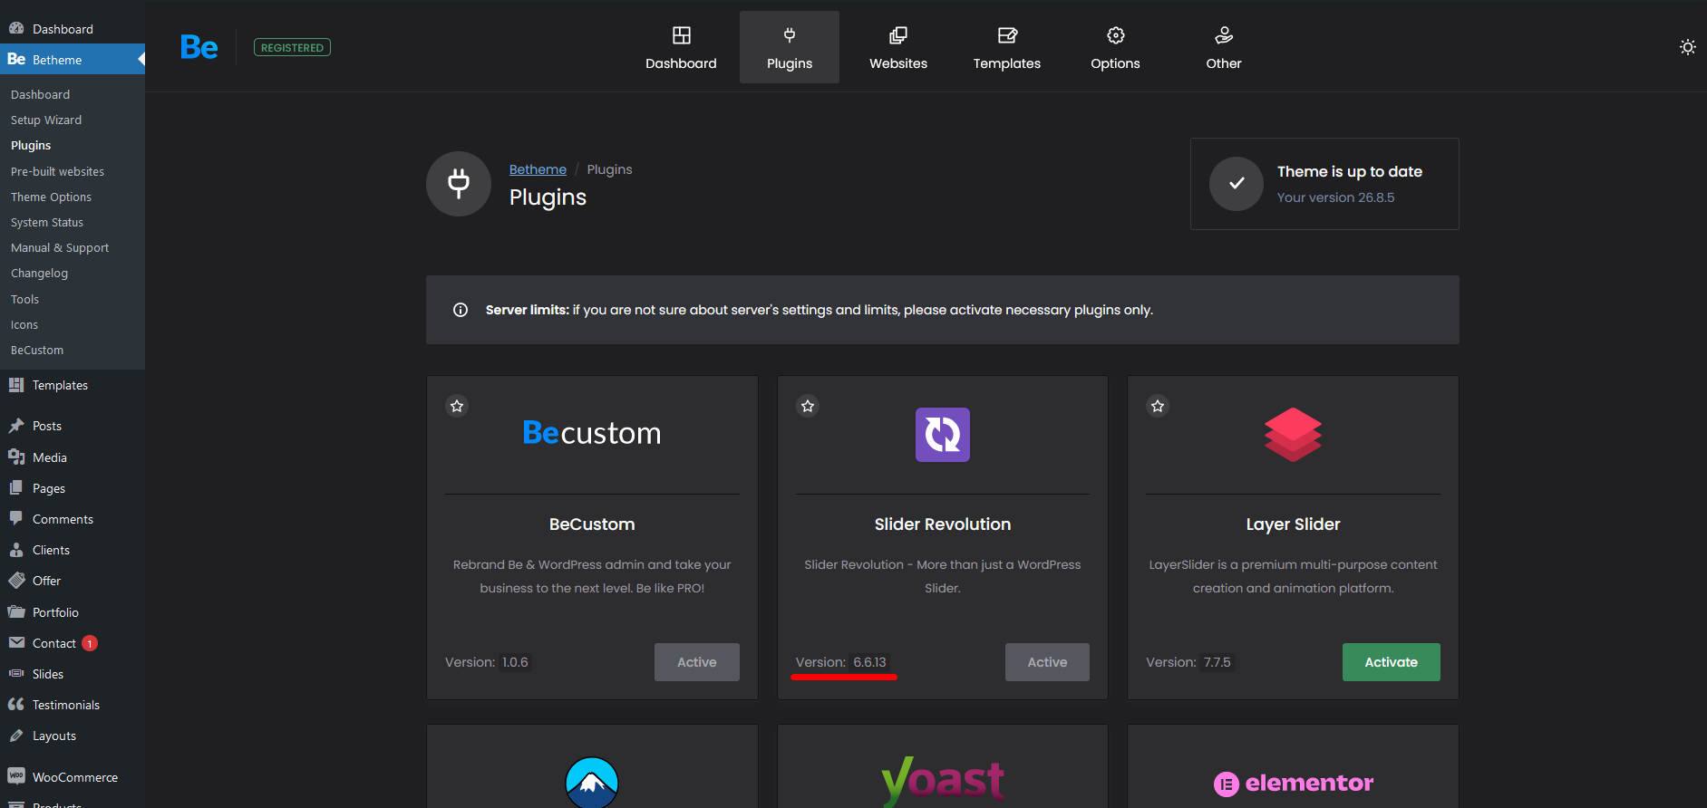Click the Templates icon in the sidebar
This screenshot has width=1707, height=808.
(x=16, y=385)
